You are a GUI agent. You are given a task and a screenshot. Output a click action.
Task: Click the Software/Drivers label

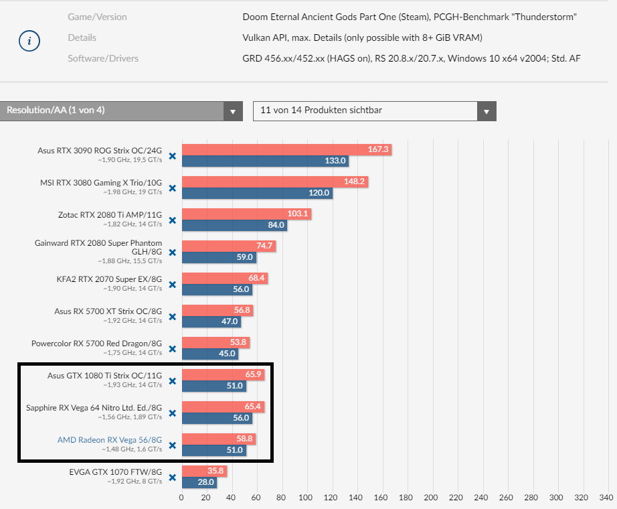click(103, 58)
